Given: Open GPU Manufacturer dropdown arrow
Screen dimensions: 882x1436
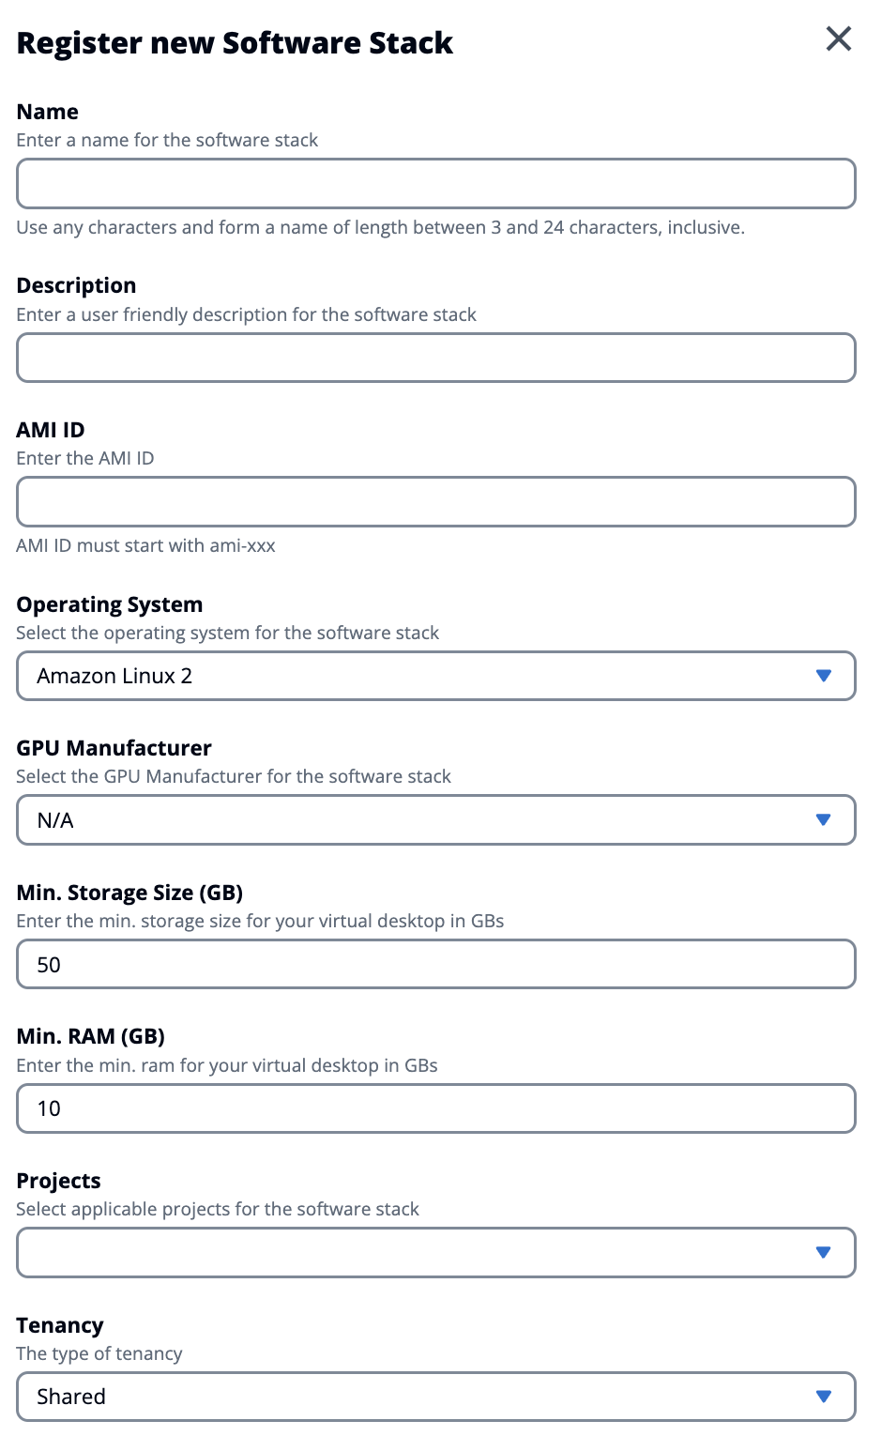Looking at the screenshot, I should point(823,820).
